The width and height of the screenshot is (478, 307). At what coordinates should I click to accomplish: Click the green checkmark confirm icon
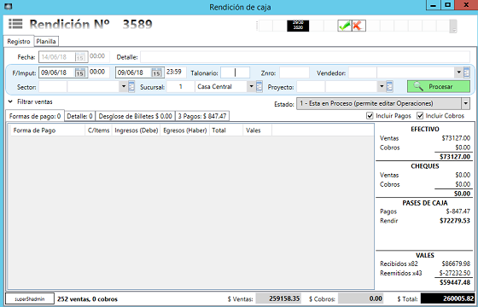[345, 26]
